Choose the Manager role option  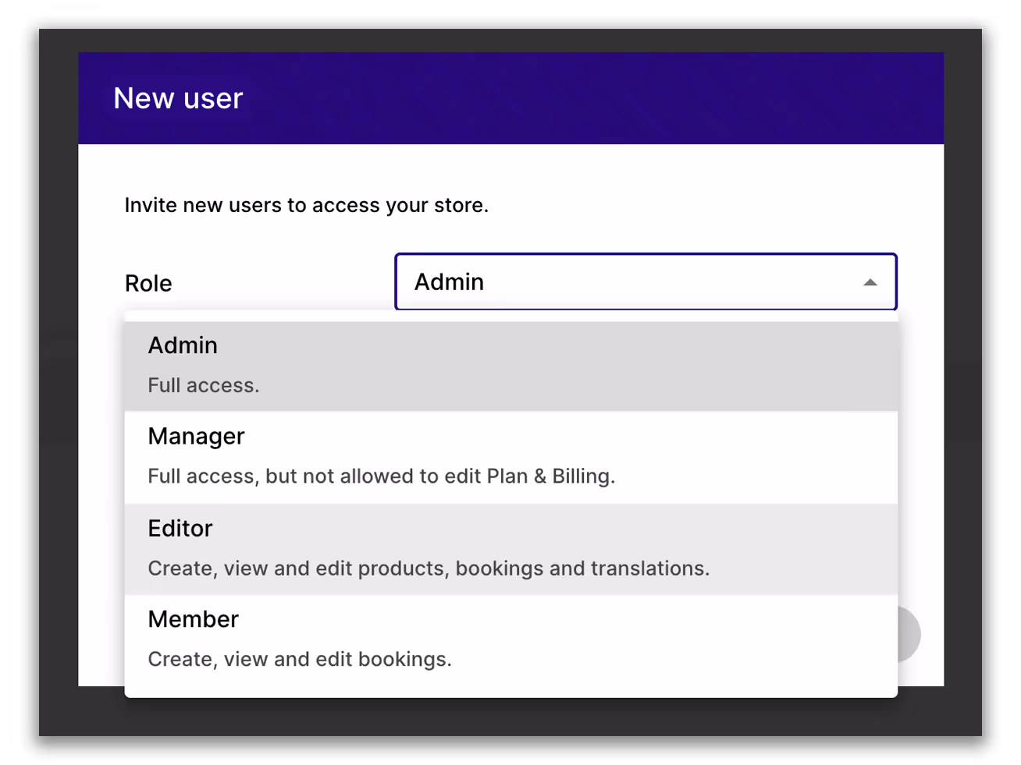pos(510,457)
